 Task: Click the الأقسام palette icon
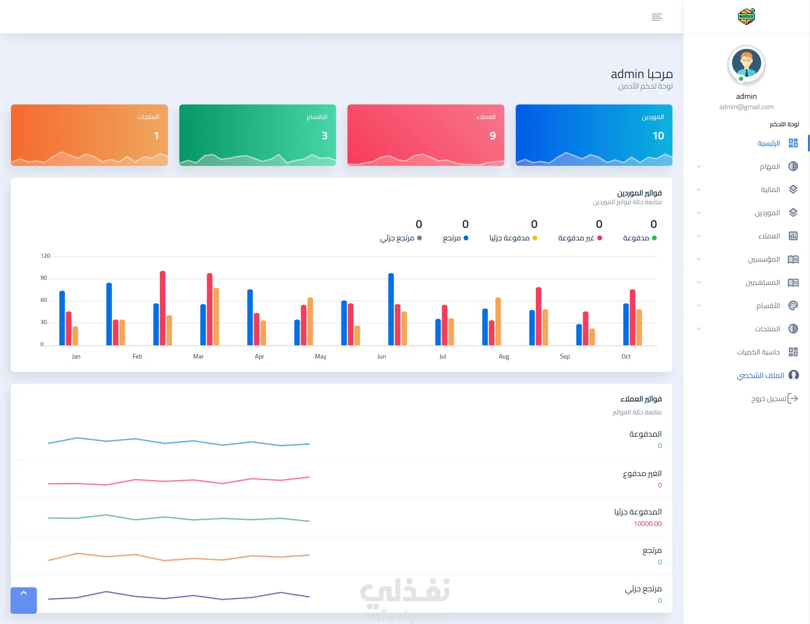pos(793,305)
